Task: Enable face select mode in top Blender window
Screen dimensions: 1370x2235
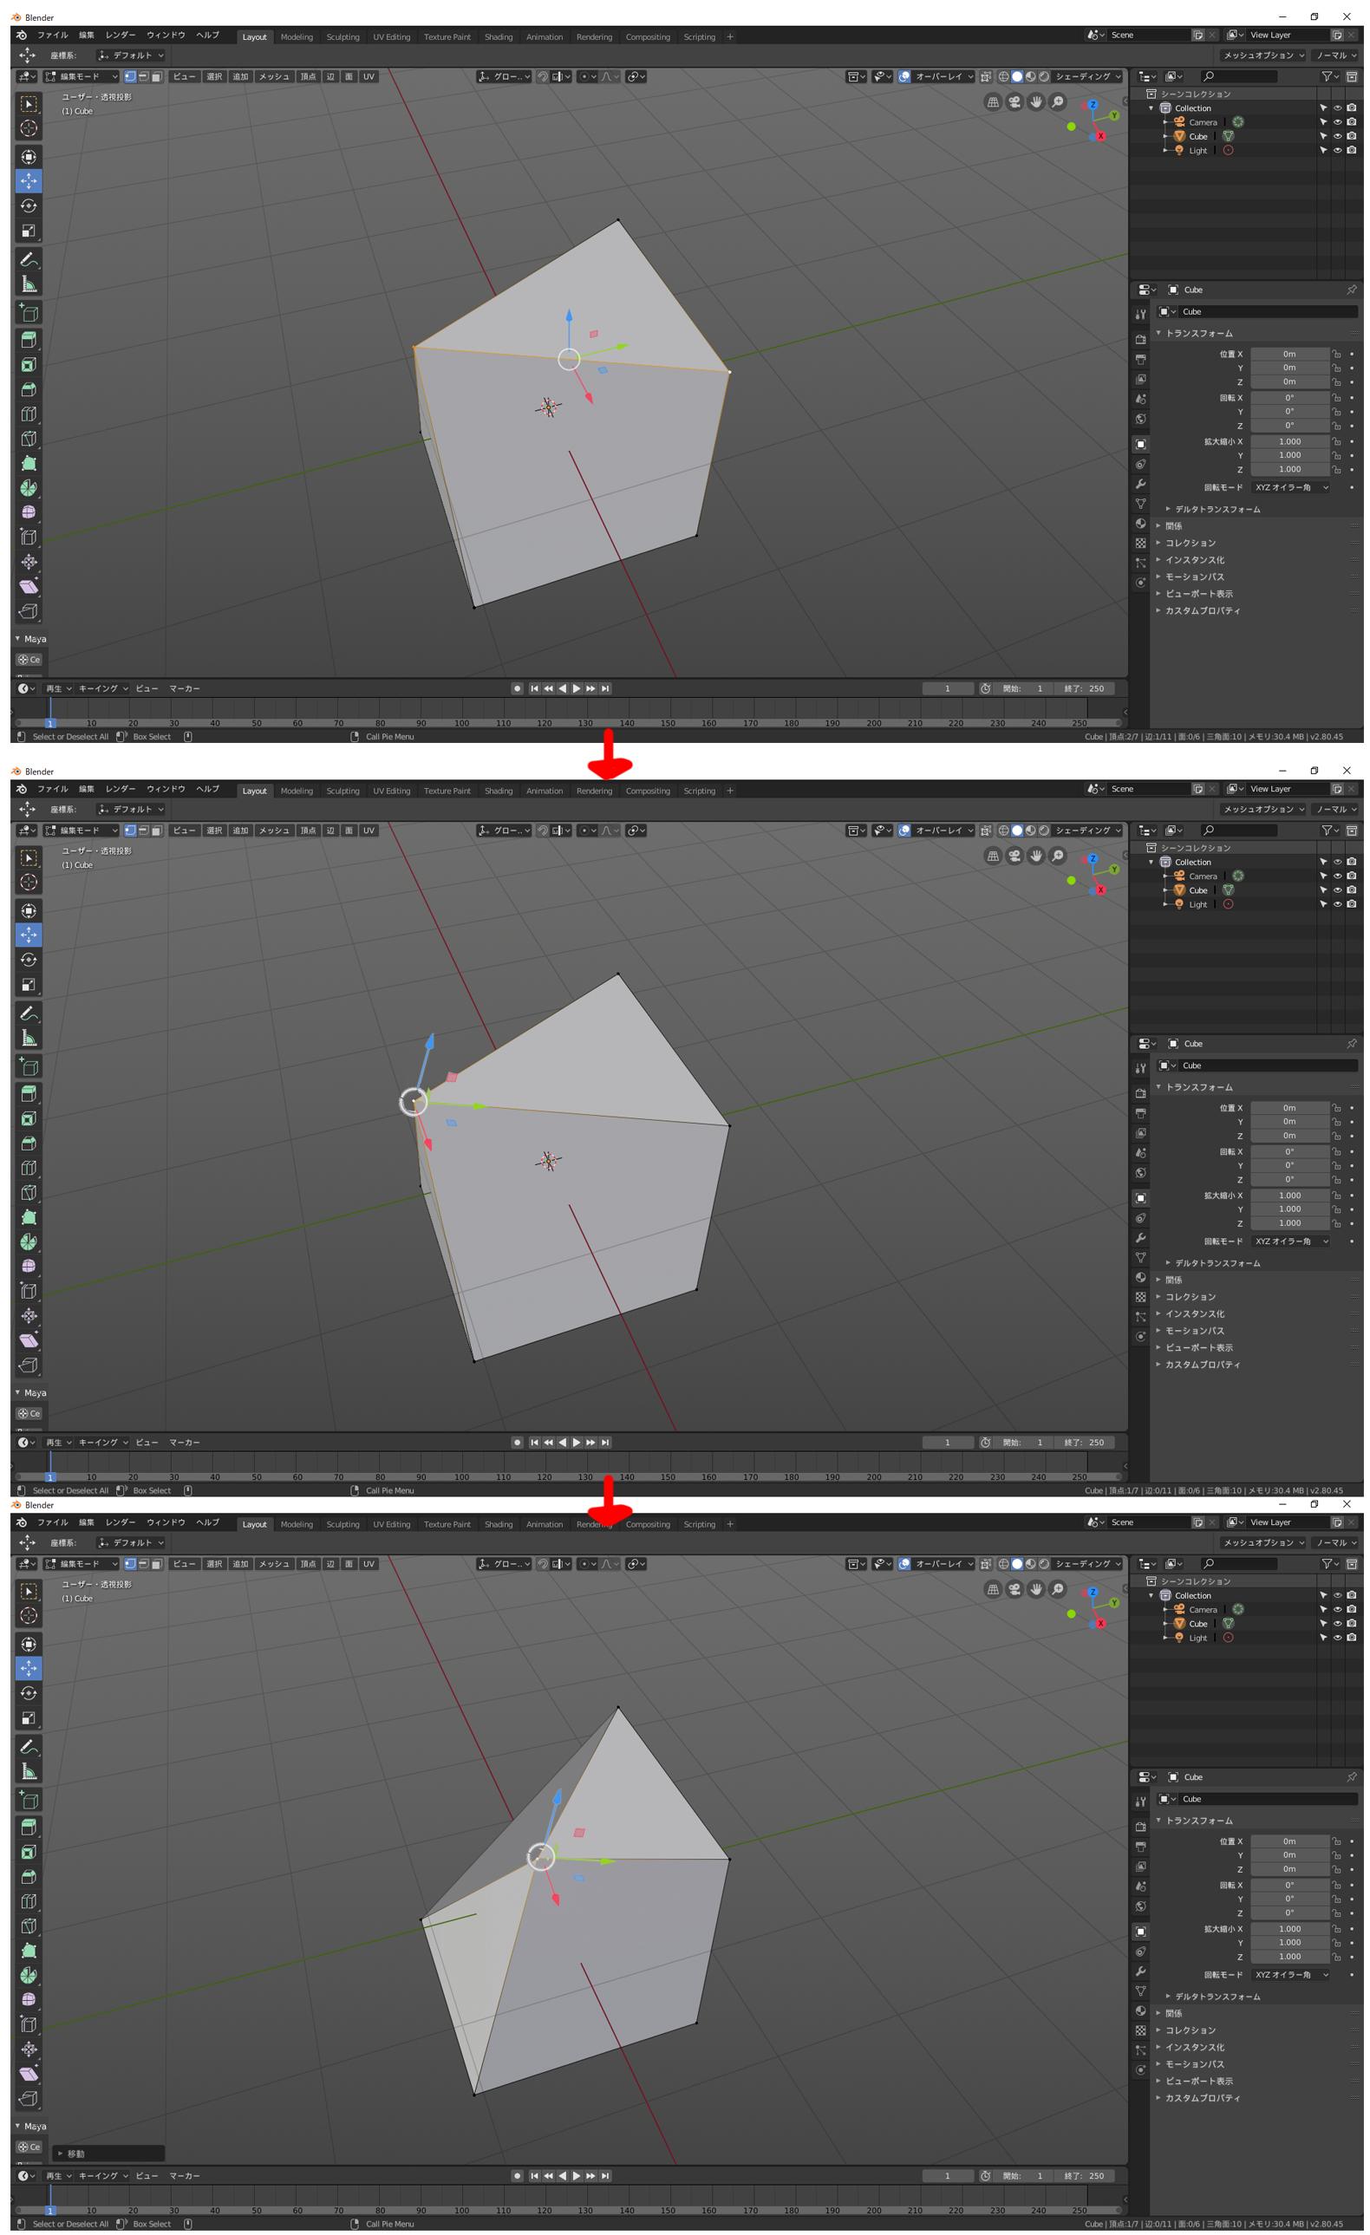Action: 156,76
